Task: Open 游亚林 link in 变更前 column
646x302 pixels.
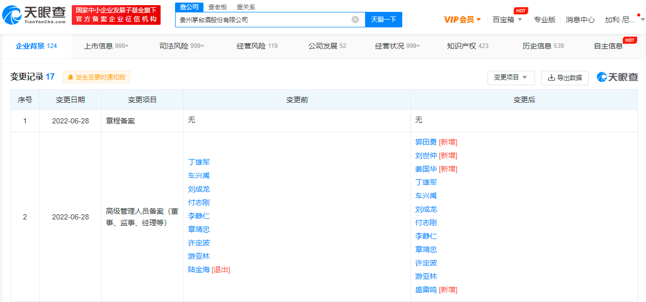Action: point(199,256)
